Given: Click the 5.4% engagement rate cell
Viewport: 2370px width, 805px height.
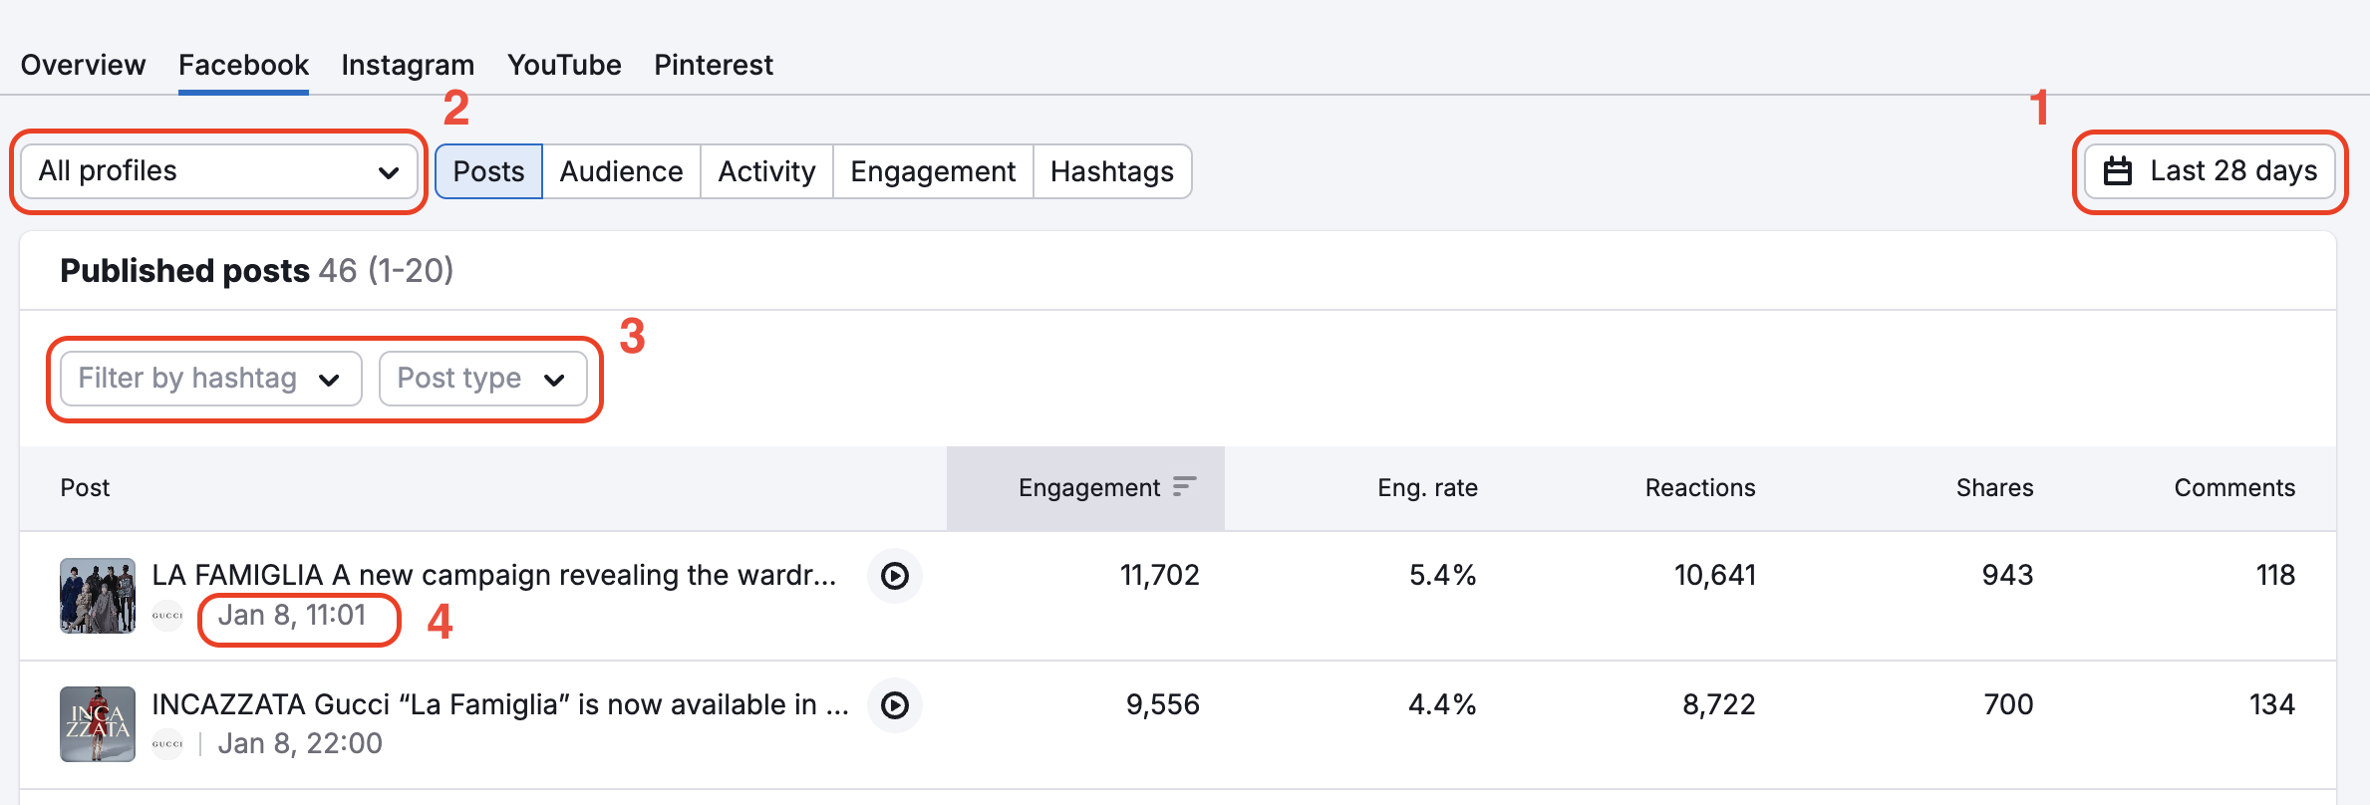Looking at the screenshot, I should click(x=1442, y=575).
